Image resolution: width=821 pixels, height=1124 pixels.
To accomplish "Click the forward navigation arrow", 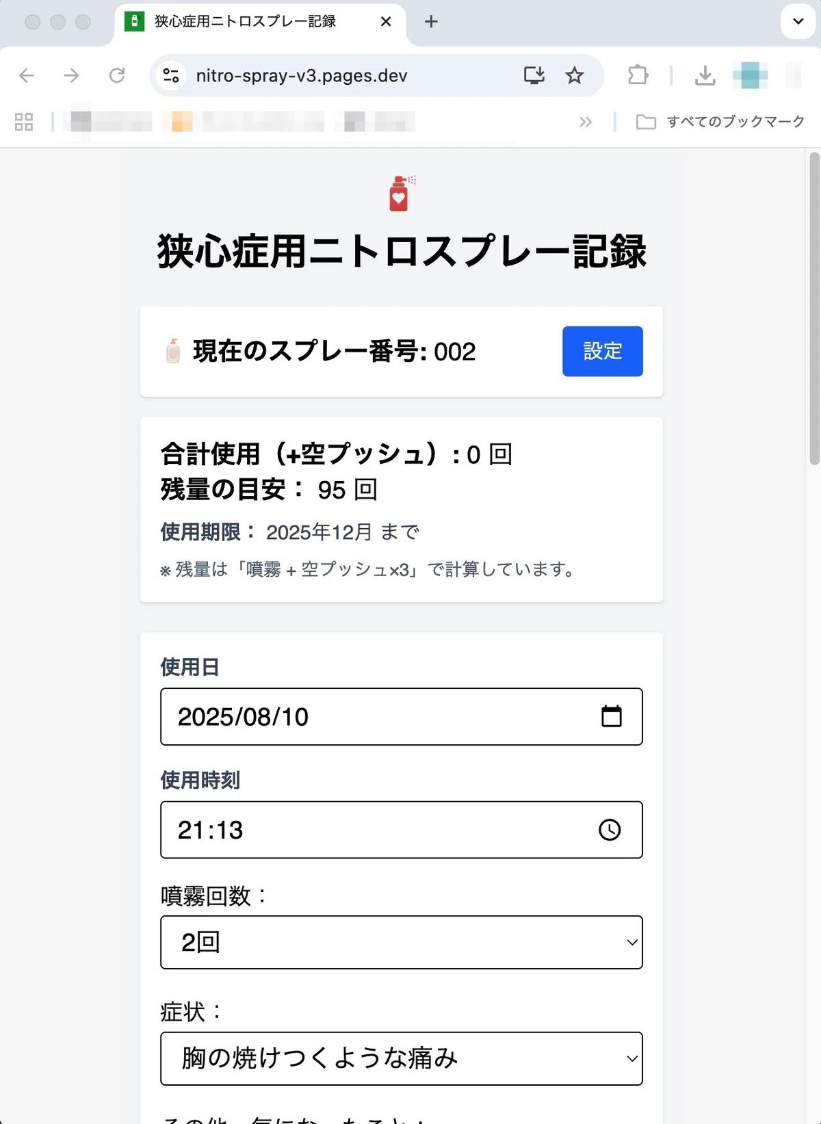I will 71,75.
